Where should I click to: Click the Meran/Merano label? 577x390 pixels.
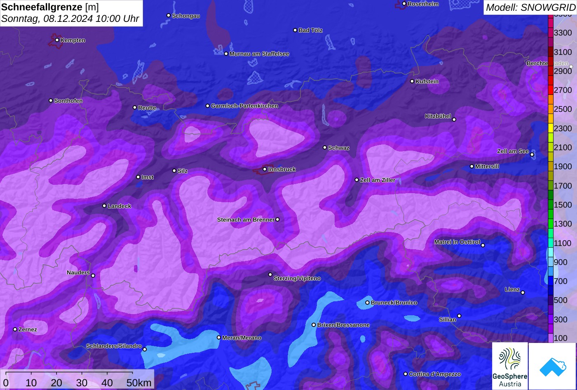242,338
